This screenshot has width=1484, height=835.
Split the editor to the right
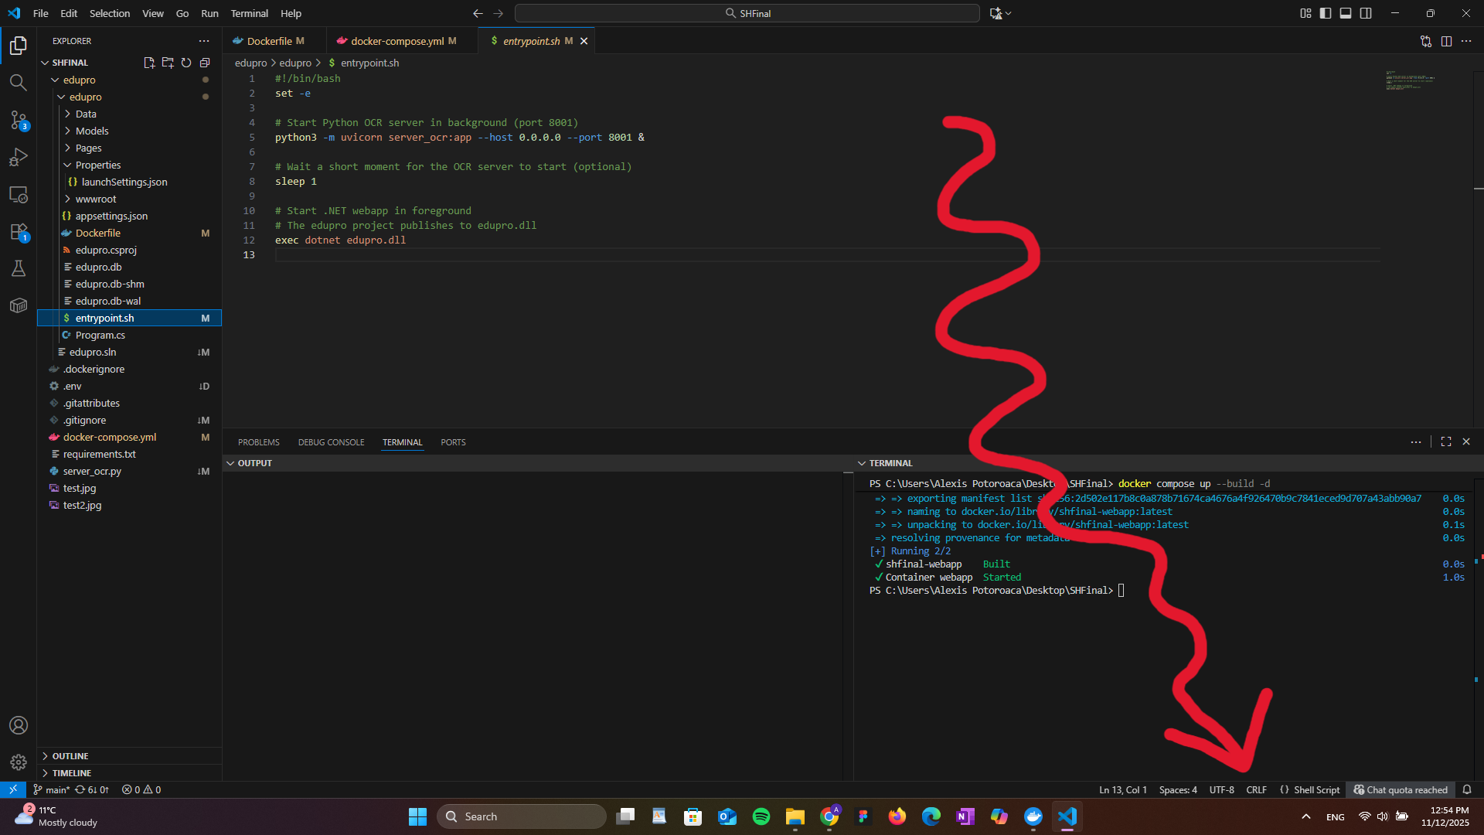(1446, 41)
